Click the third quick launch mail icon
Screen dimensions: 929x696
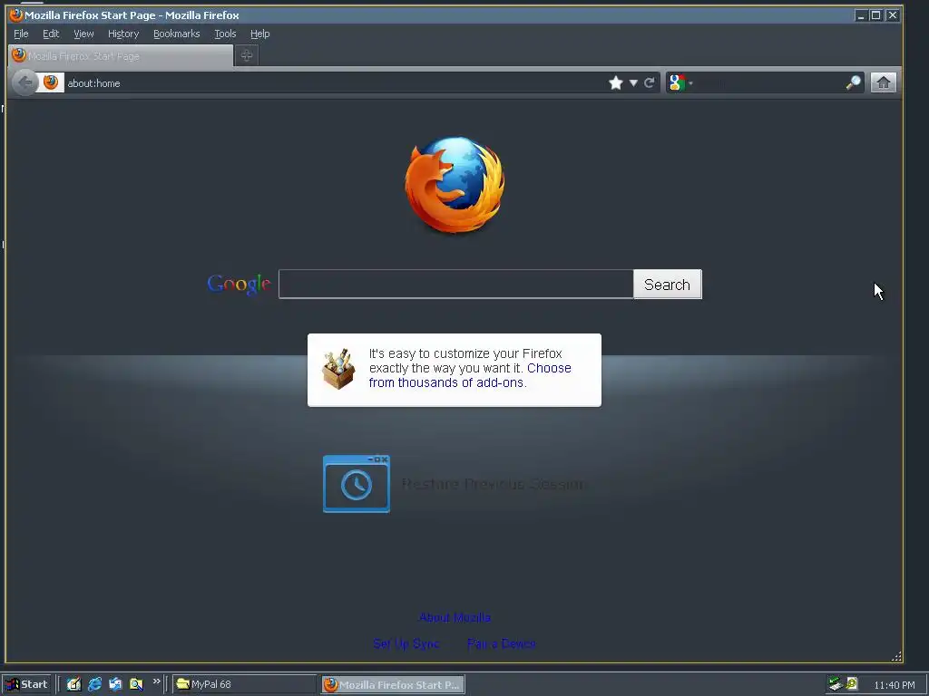coord(115,684)
